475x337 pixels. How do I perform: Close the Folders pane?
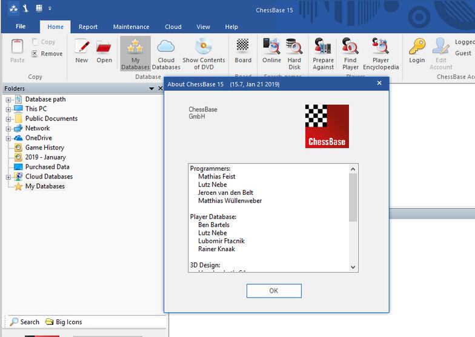161,88
